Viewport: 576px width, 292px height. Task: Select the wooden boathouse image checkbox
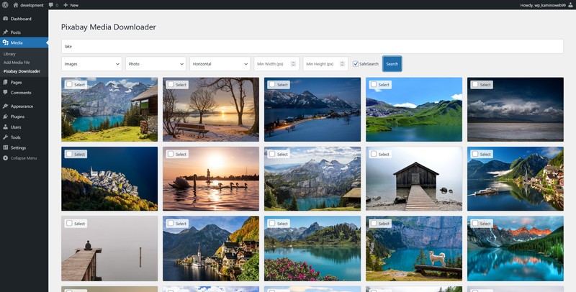374,154
